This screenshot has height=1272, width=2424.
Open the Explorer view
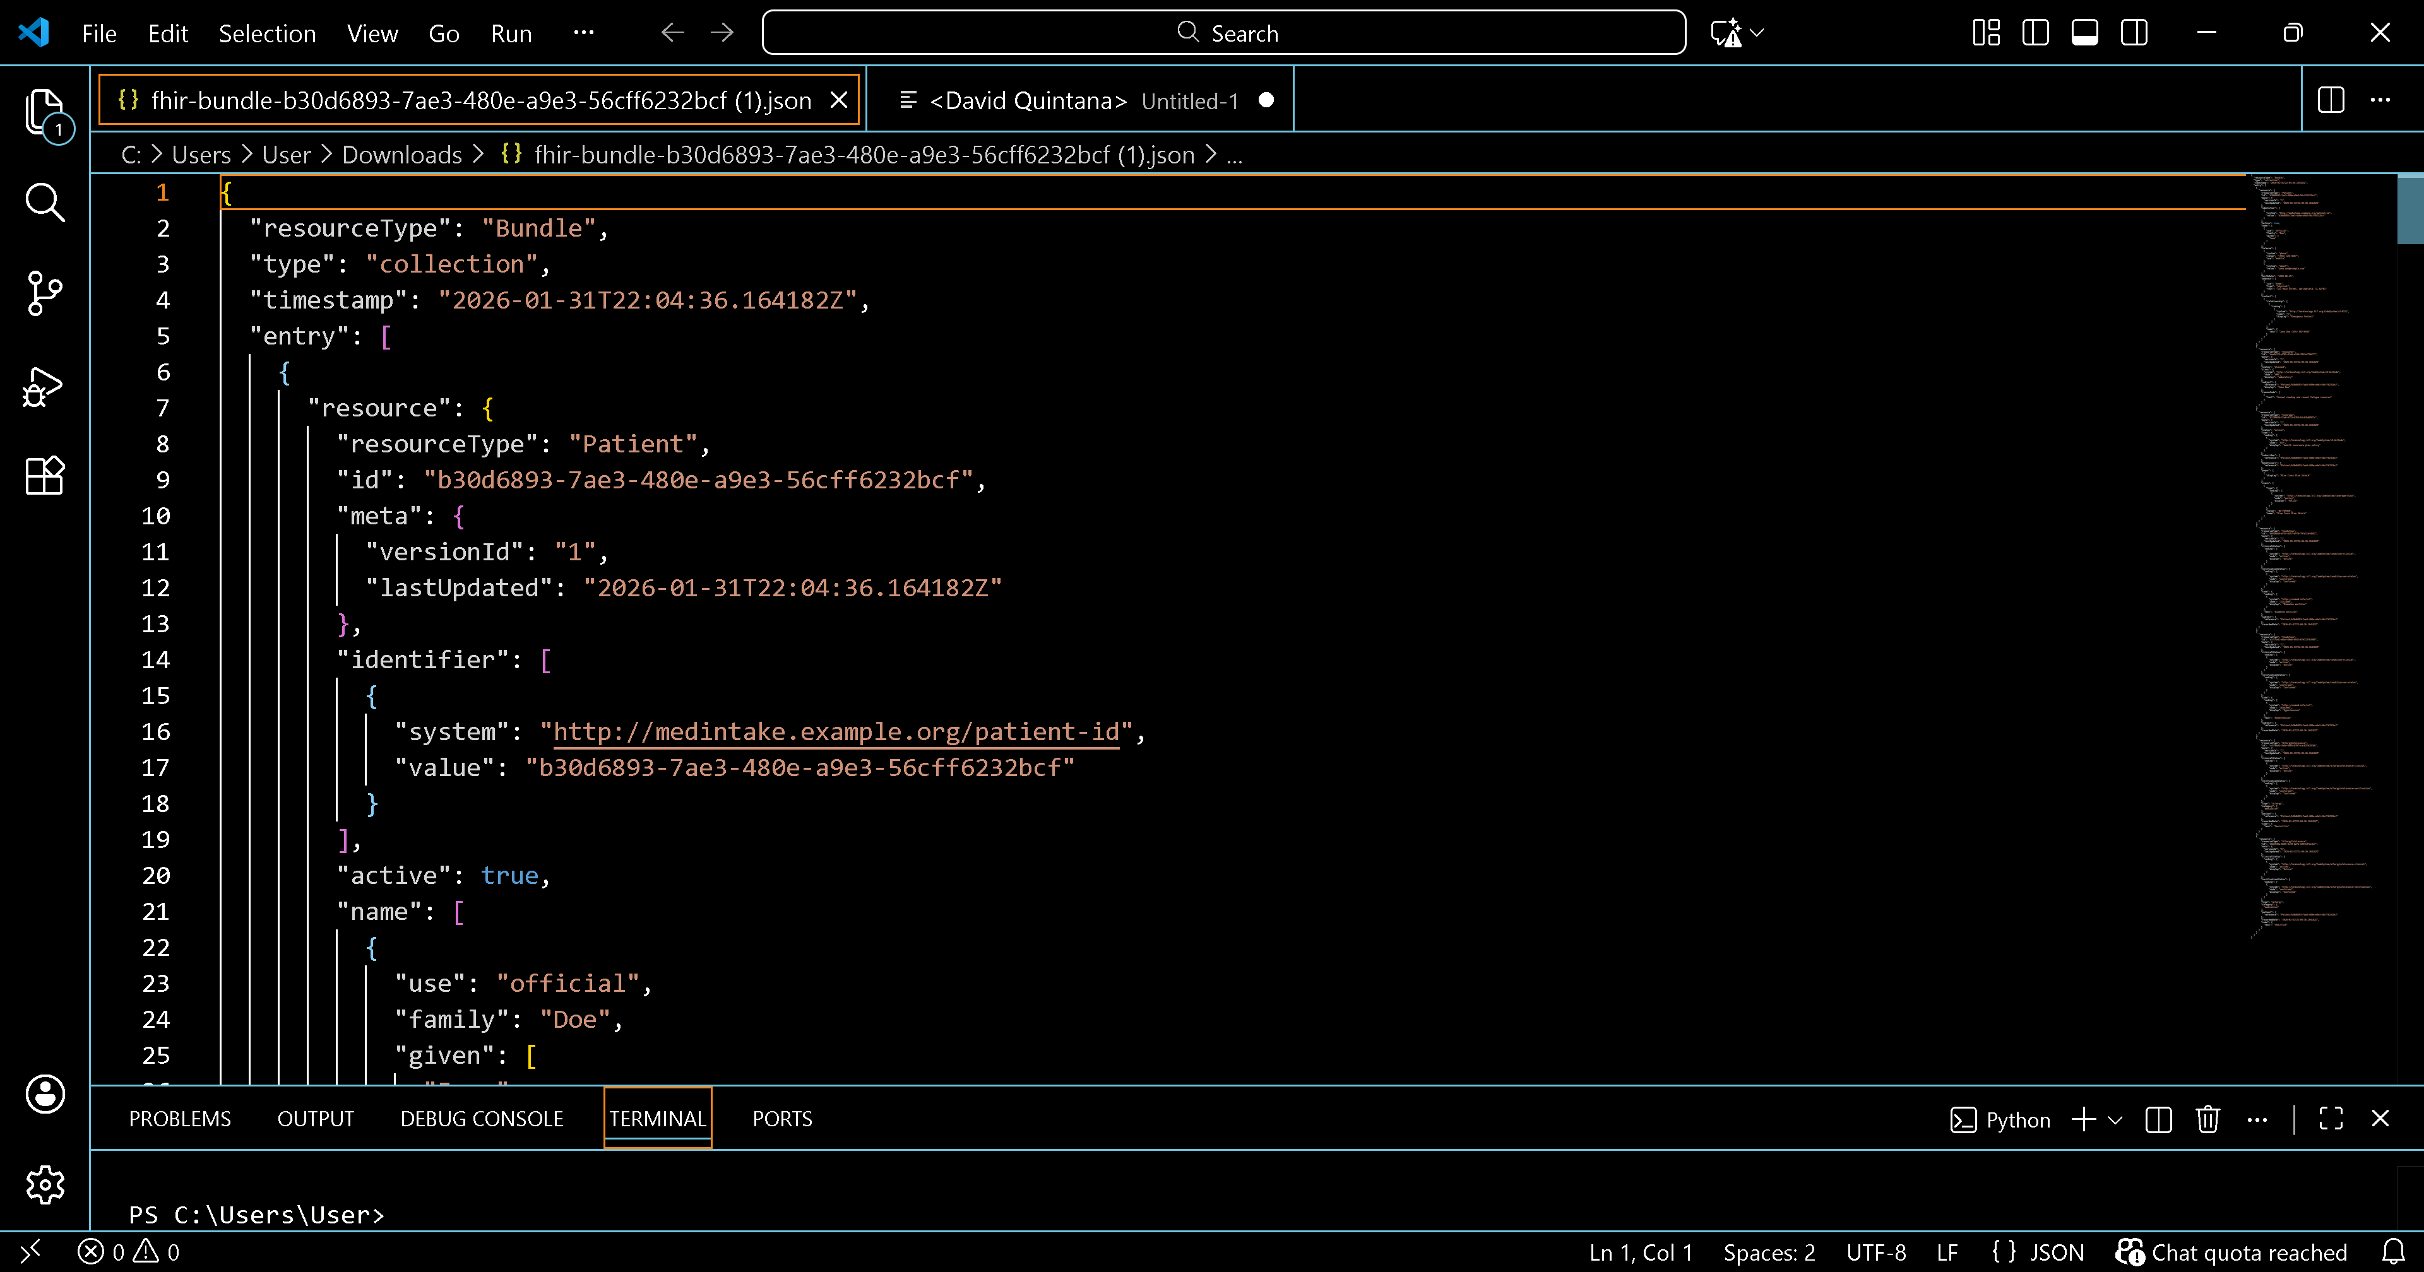pyautogui.click(x=44, y=112)
